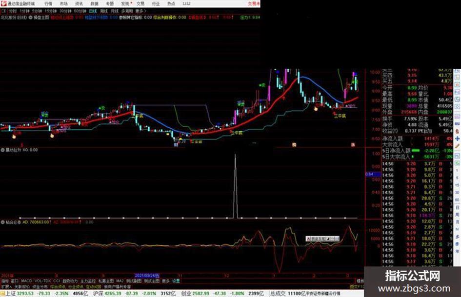The height and width of the screenshot is (297, 461).
Task: Select the 多周期 multi-period view
Action: pyautogui.click(x=127, y=11)
